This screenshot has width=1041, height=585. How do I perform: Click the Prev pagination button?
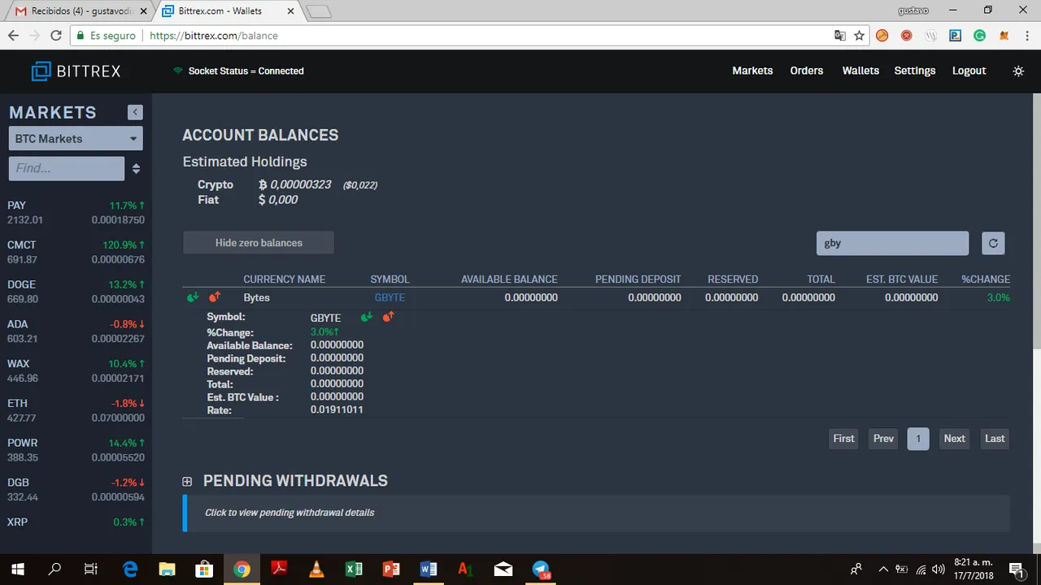tap(883, 439)
